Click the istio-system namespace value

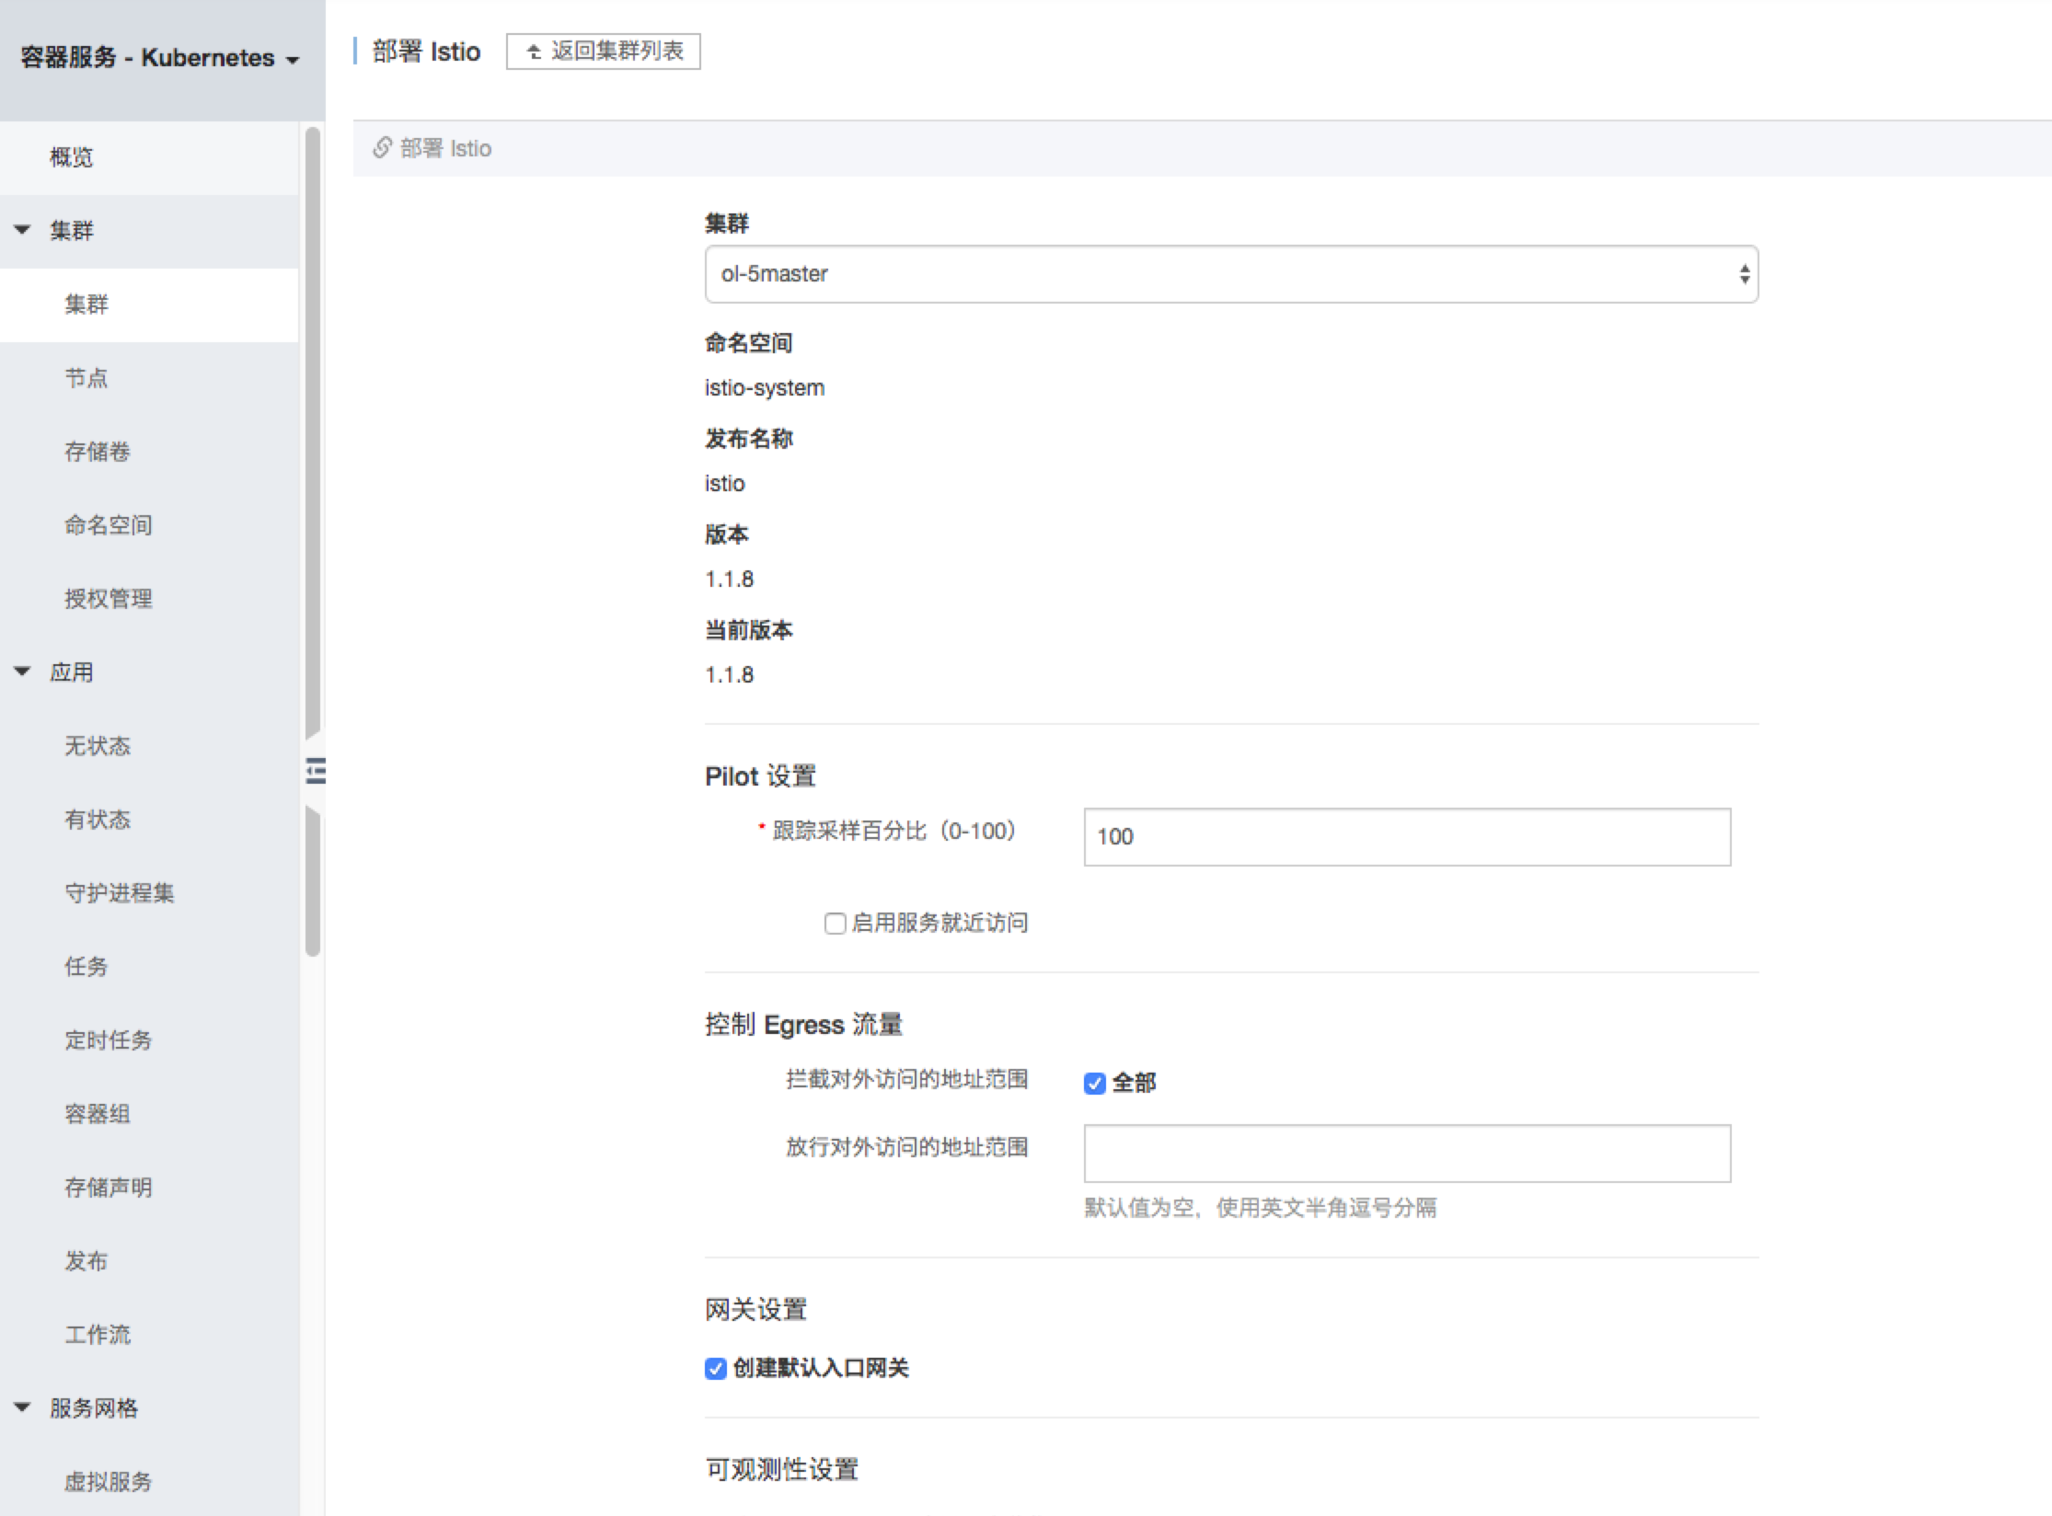coord(765,388)
